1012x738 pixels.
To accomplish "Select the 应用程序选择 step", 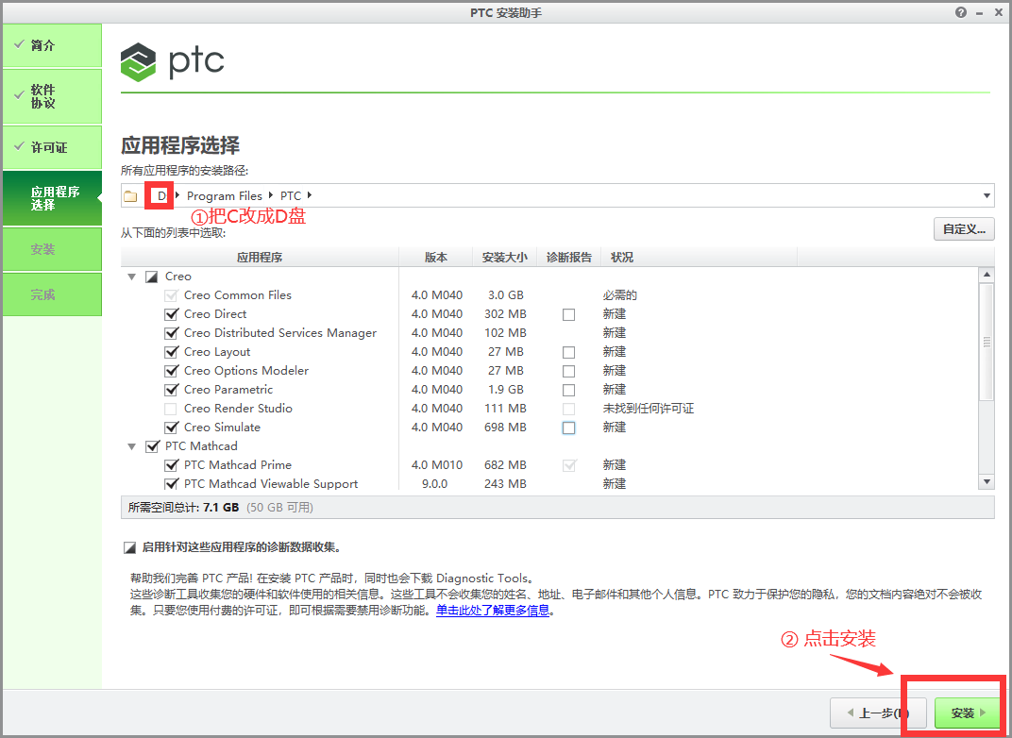I will tap(52, 198).
